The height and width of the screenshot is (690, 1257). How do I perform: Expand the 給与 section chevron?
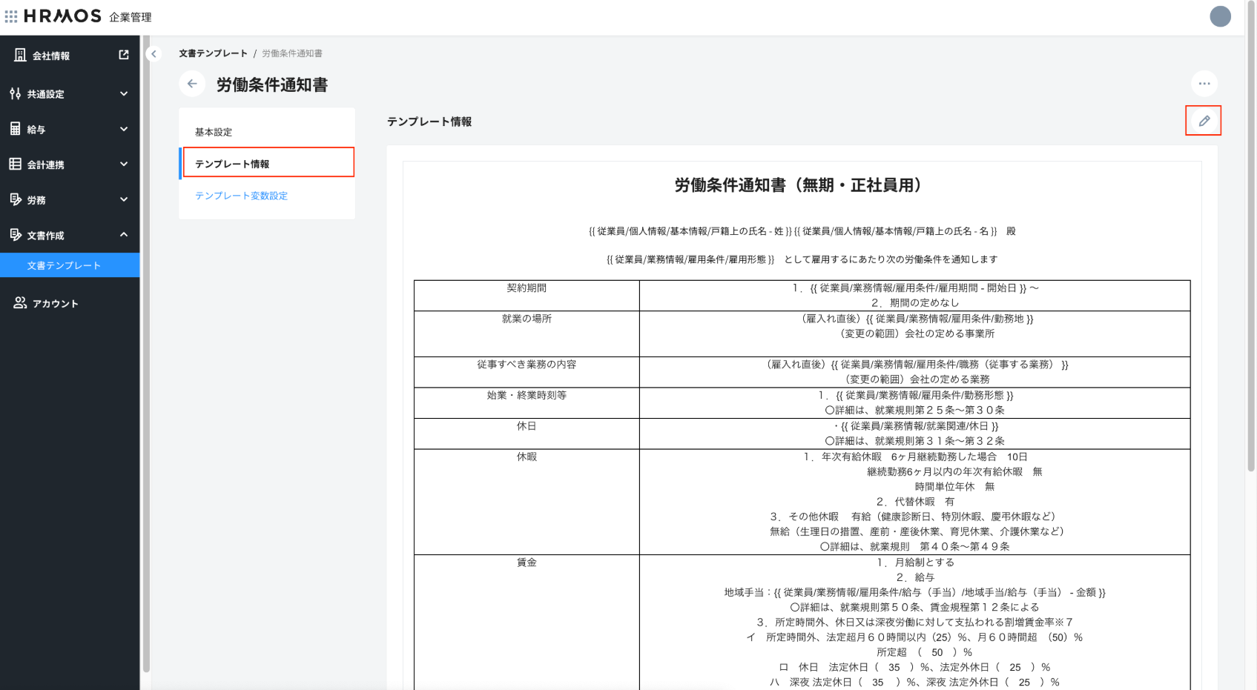pyautogui.click(x=124, y=129)
